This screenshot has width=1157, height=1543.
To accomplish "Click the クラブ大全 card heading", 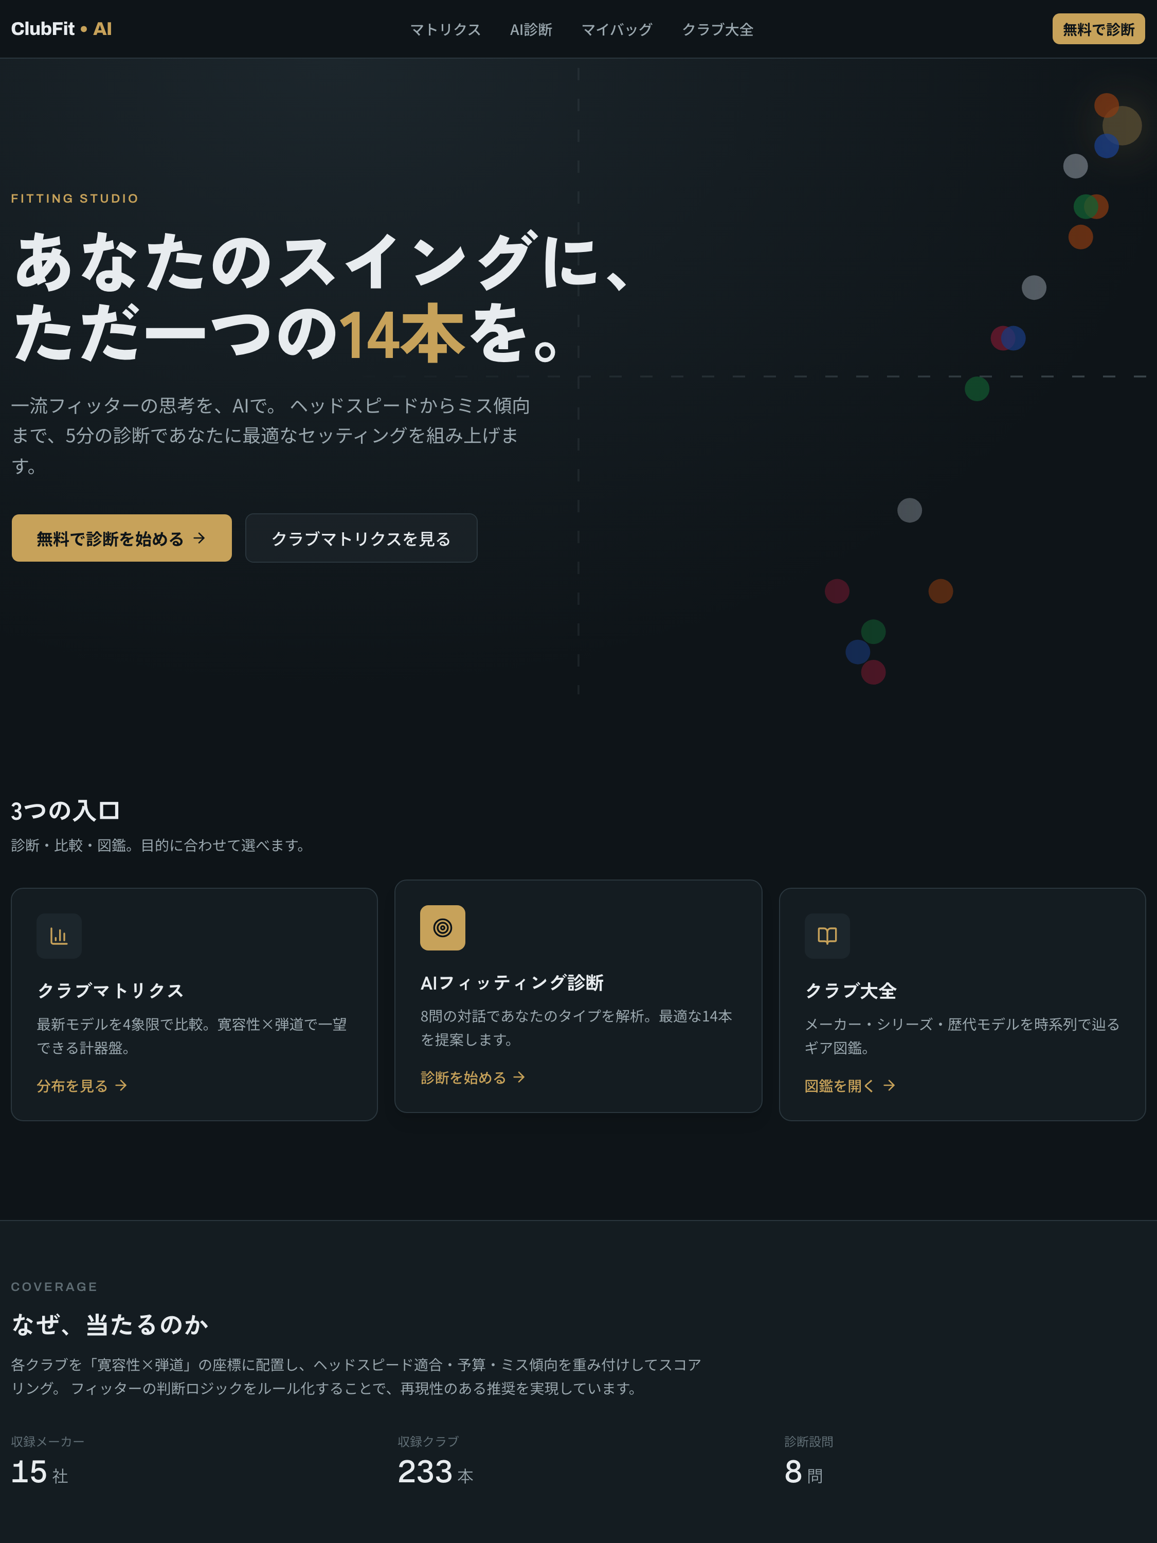I will (x=851, y=991).
